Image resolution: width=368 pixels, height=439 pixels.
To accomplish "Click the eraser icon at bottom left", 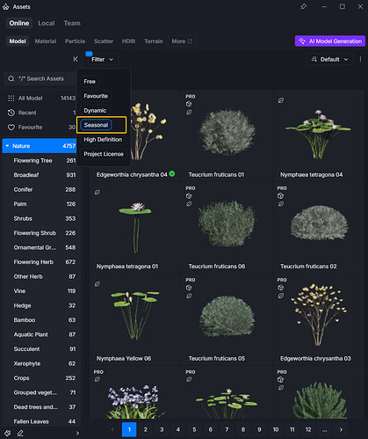I will [x=20, y=433].
